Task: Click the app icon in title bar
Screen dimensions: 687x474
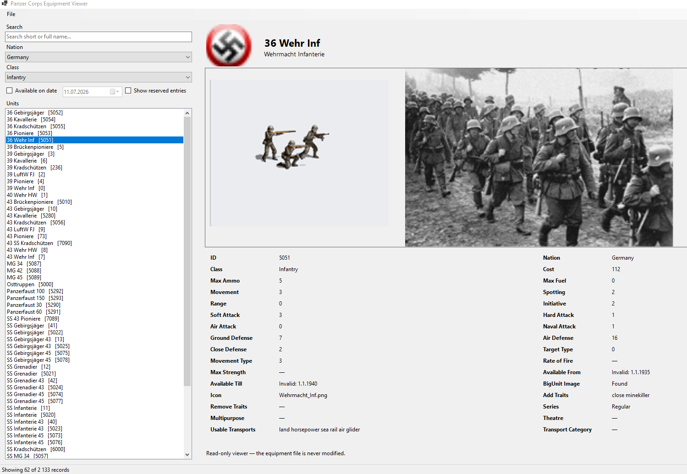Action: point(5,4)
